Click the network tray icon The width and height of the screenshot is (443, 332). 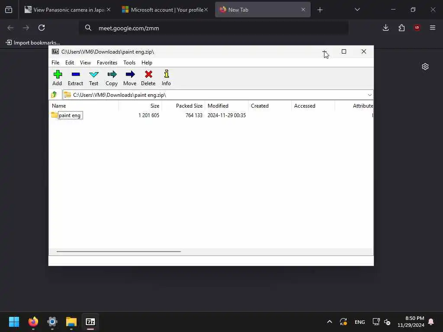coord(376,322)
